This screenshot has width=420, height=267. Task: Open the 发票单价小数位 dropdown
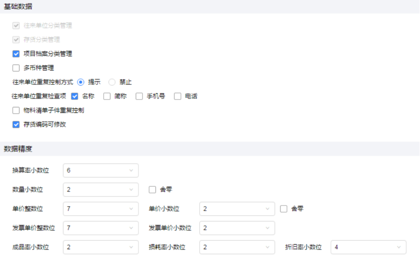click(237, 228)
